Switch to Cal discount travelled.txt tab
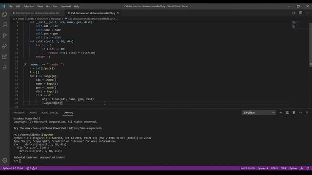The width and height of the screenshot is (312, 175). click(37, 13)
